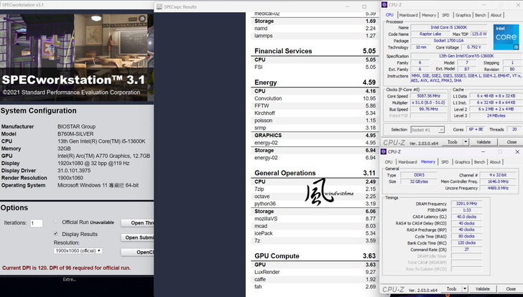The height and width of the screenshot is (297, 523).
Task: Click the Intel Core i5 logo
Action: 506,34
